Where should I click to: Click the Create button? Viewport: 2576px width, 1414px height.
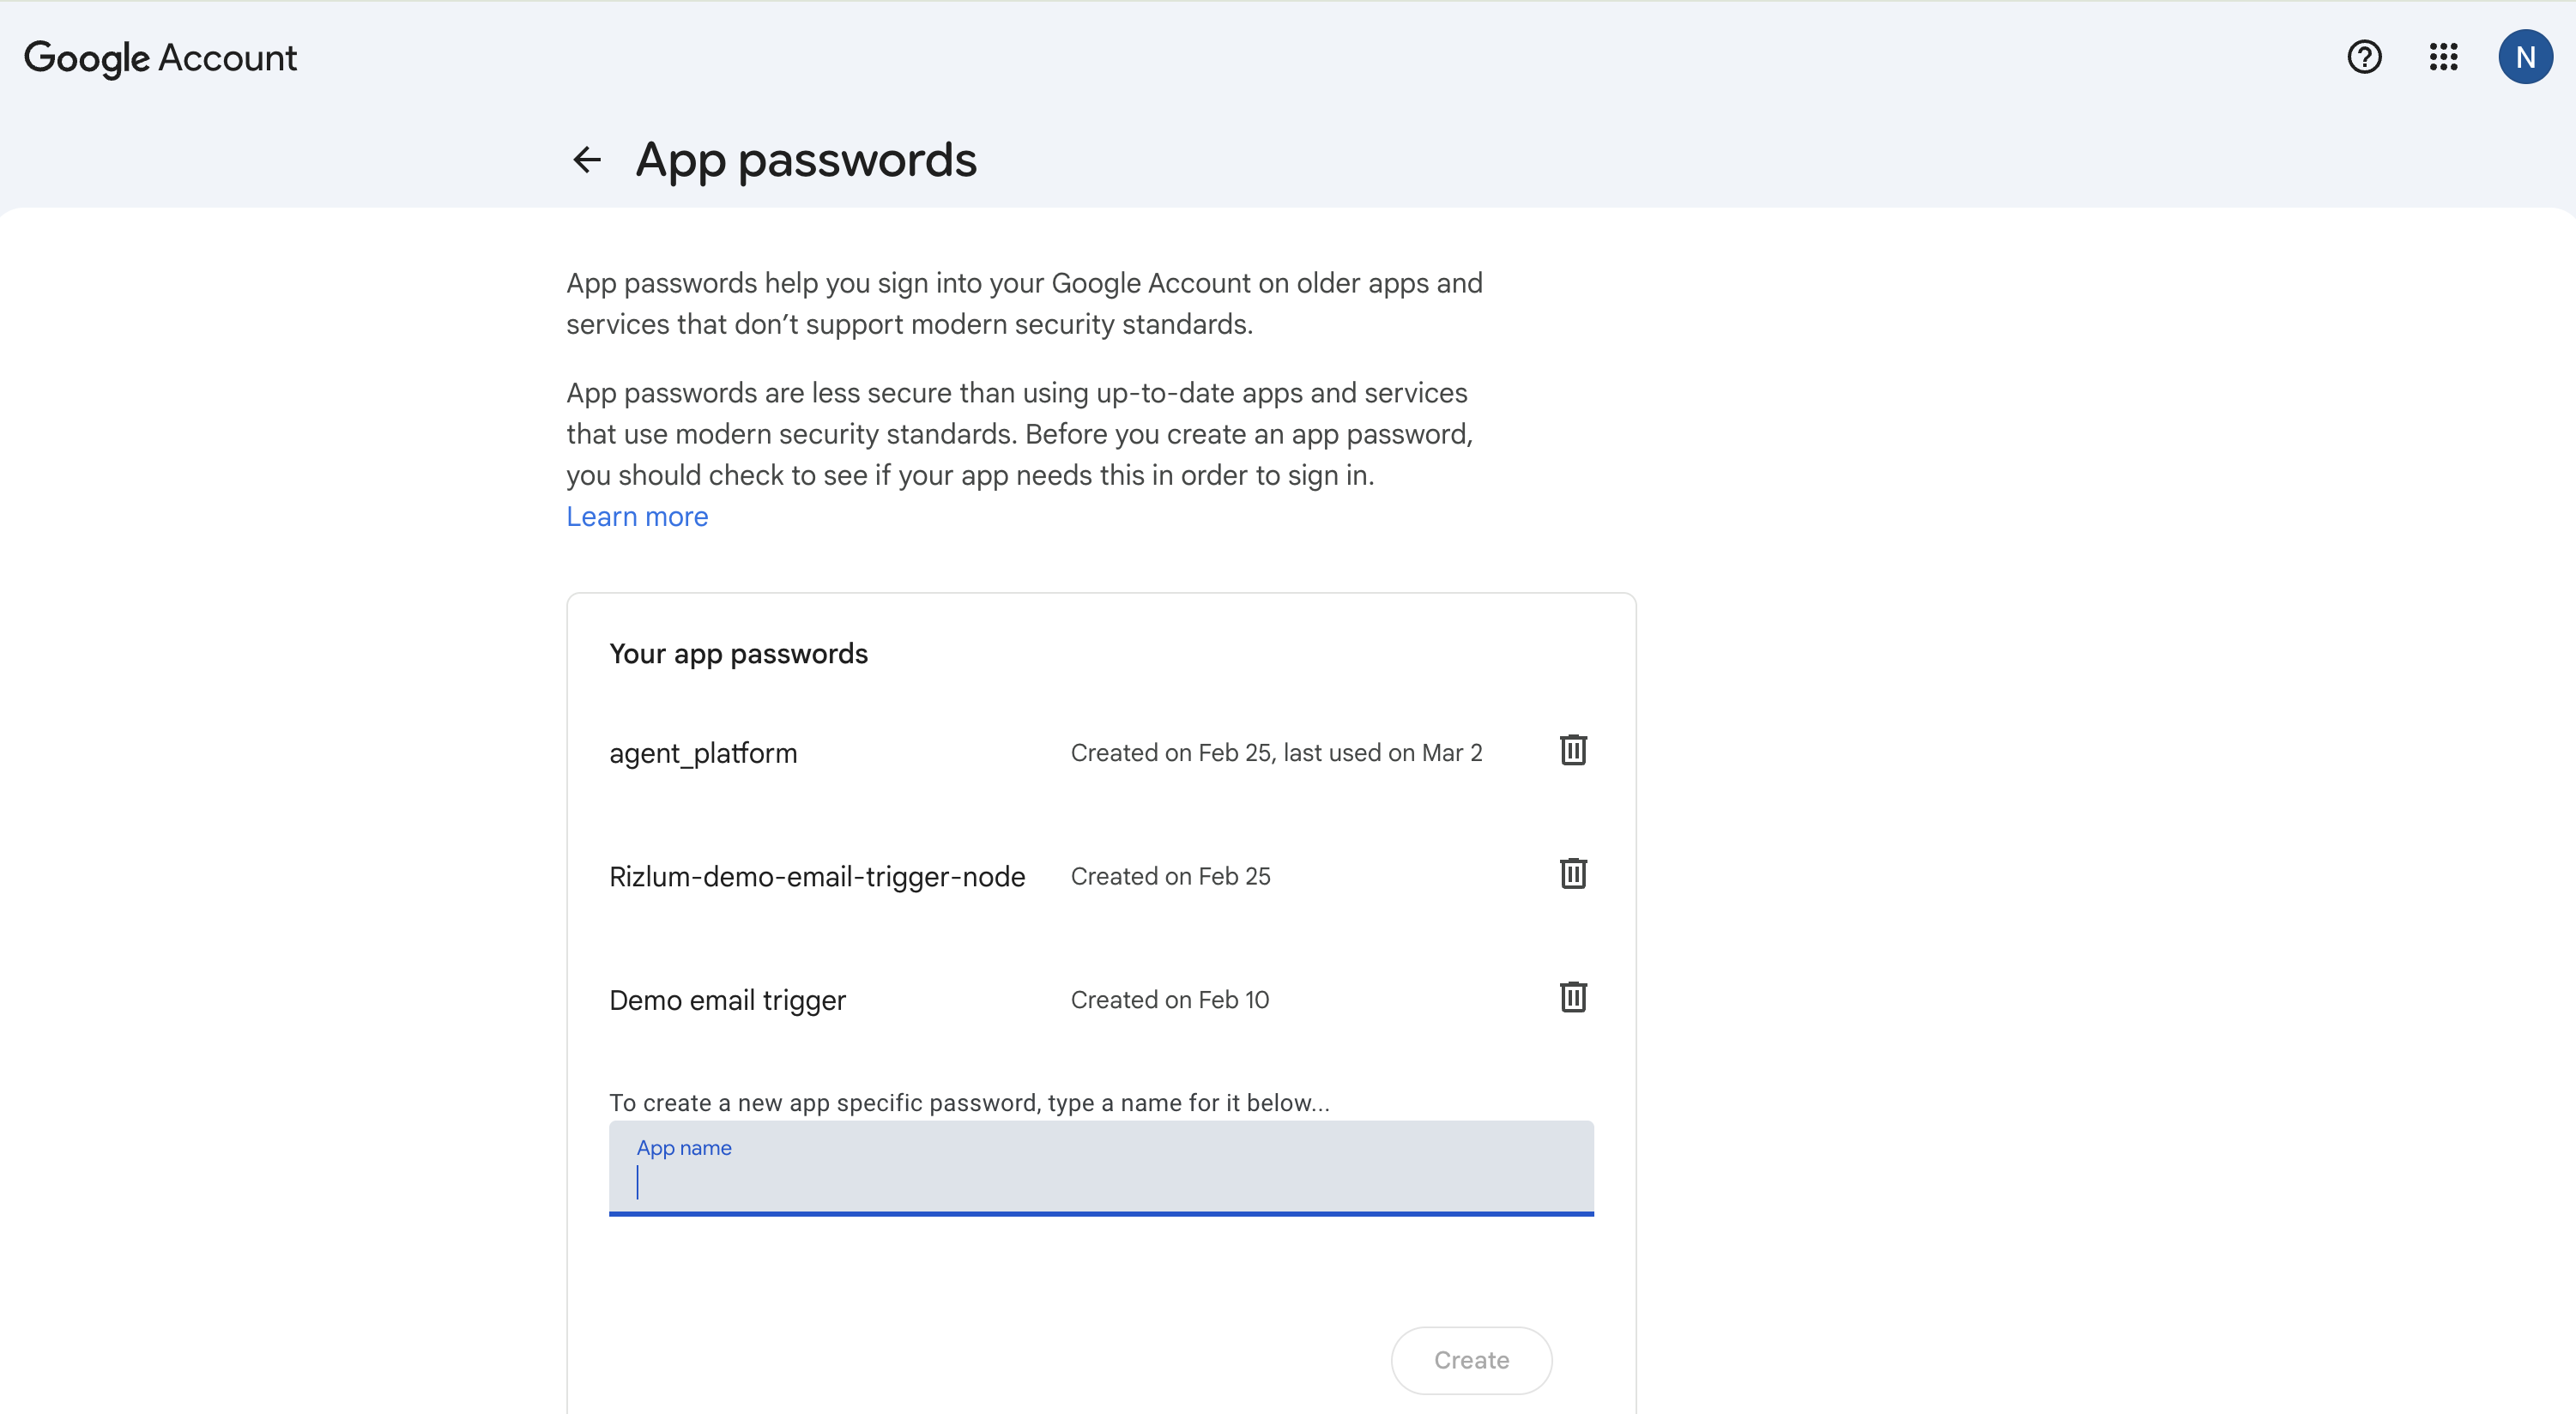coord(1471,1360)
